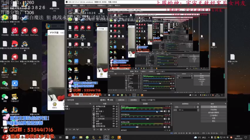250x140 pixels.
Task: Click the transition duration stepper arrows
Action: [198, 110]
